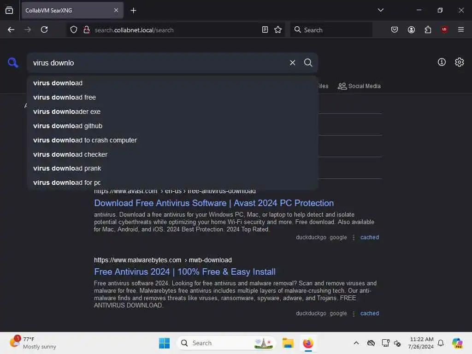
Task: Click the SearXNG magnifier logo
Action: (x=13, y=63)
